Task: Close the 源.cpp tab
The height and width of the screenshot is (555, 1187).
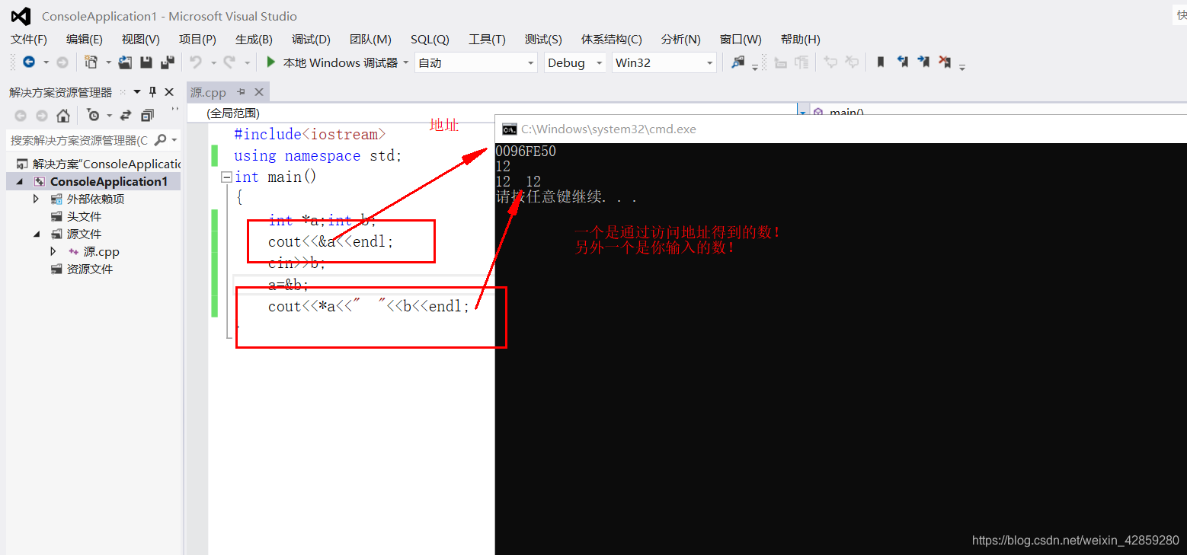Action: point(259,92)
